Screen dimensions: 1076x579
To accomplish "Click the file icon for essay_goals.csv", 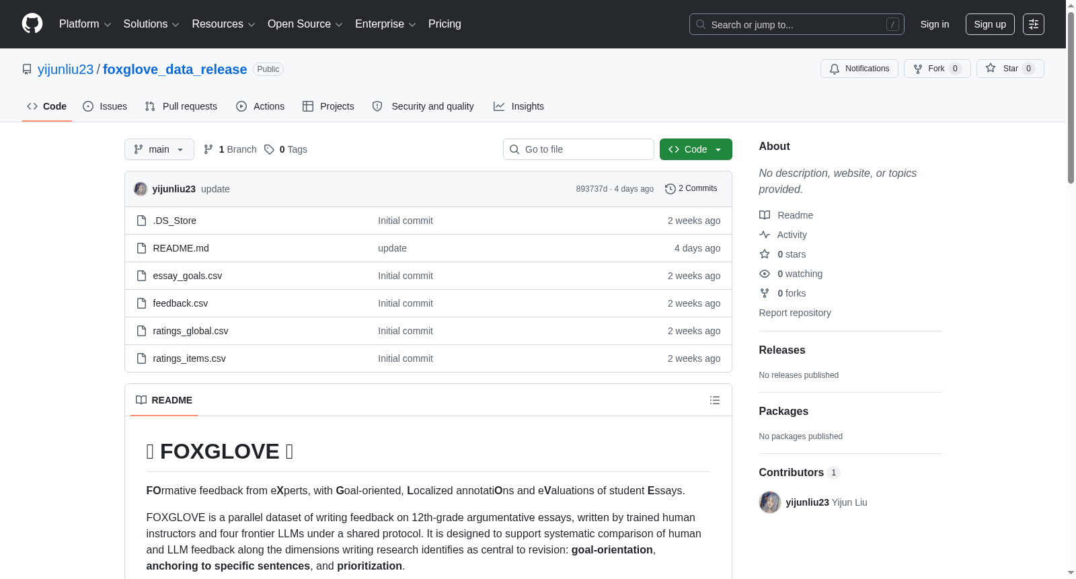I will [141, 276].
